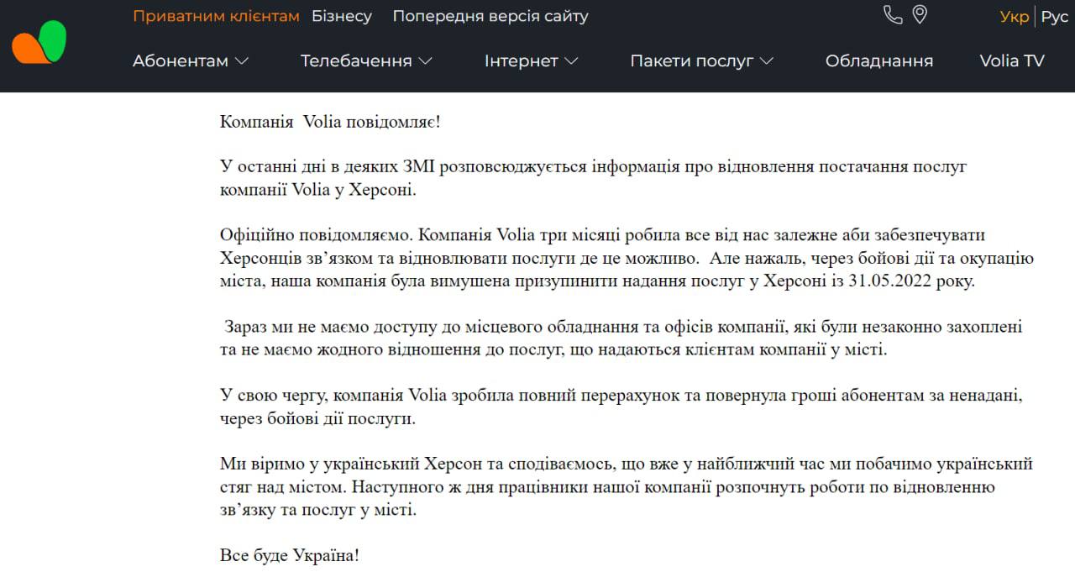Screen dimensions: 1075x572
Task: Open the Телебачення menu label
Action: click(x=356, y=60)
